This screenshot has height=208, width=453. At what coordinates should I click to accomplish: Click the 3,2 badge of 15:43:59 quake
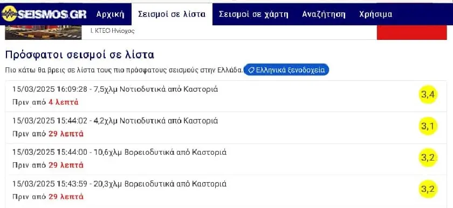[428, 189]
